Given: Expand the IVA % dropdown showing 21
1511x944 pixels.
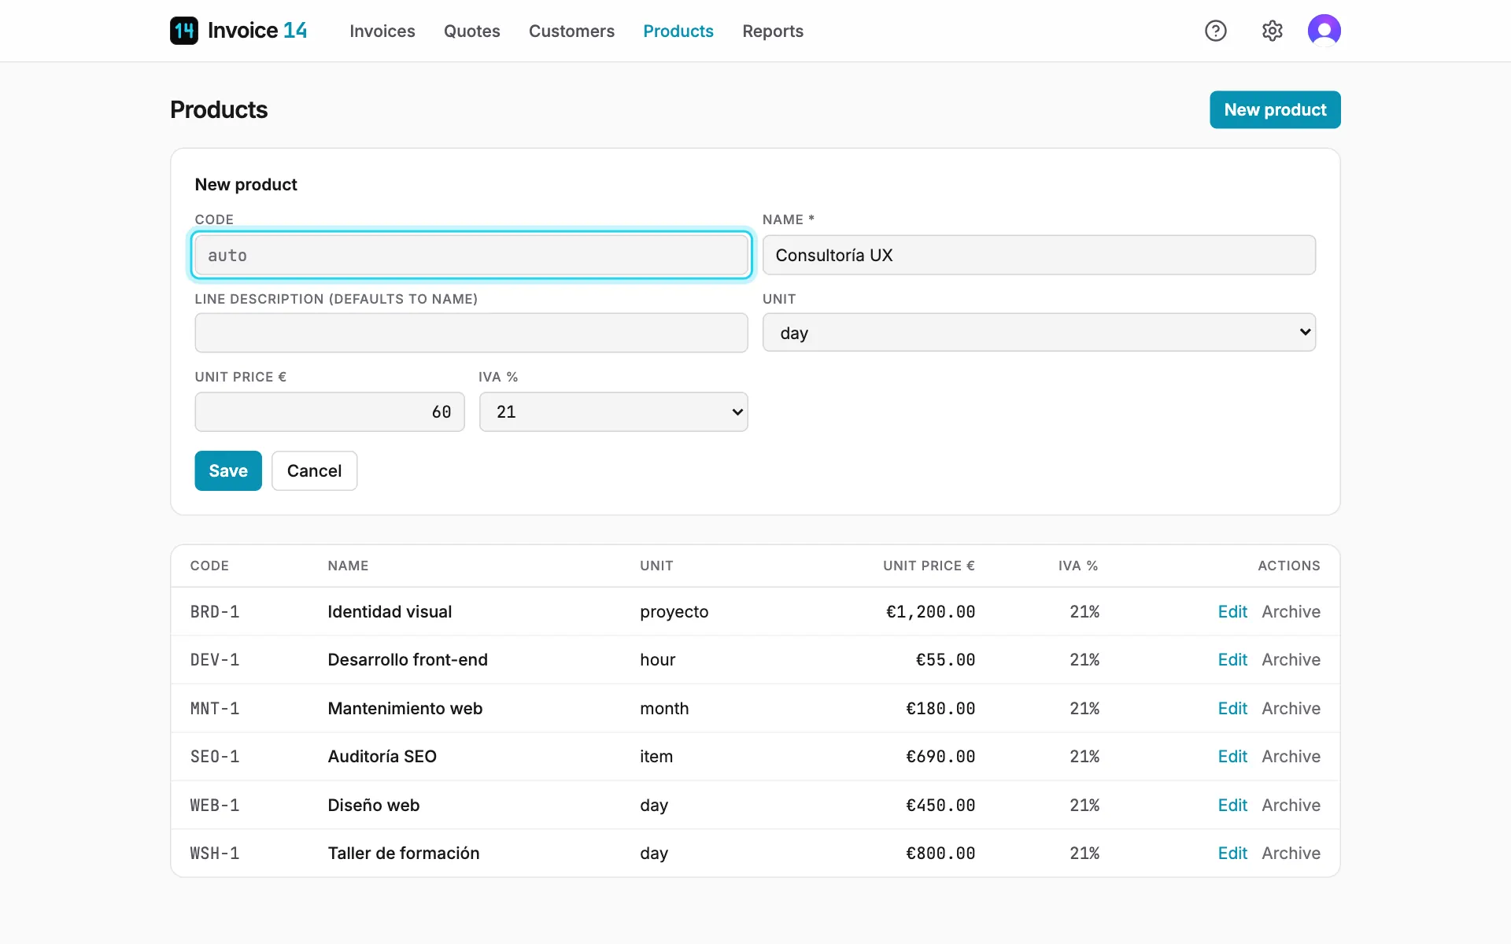Looking at the screenshot, I should coord(613,411).
